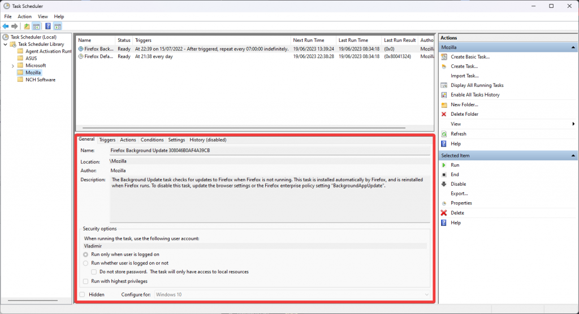
Task: Click the Back arrow in toolbar
Action: click(6, 26)
